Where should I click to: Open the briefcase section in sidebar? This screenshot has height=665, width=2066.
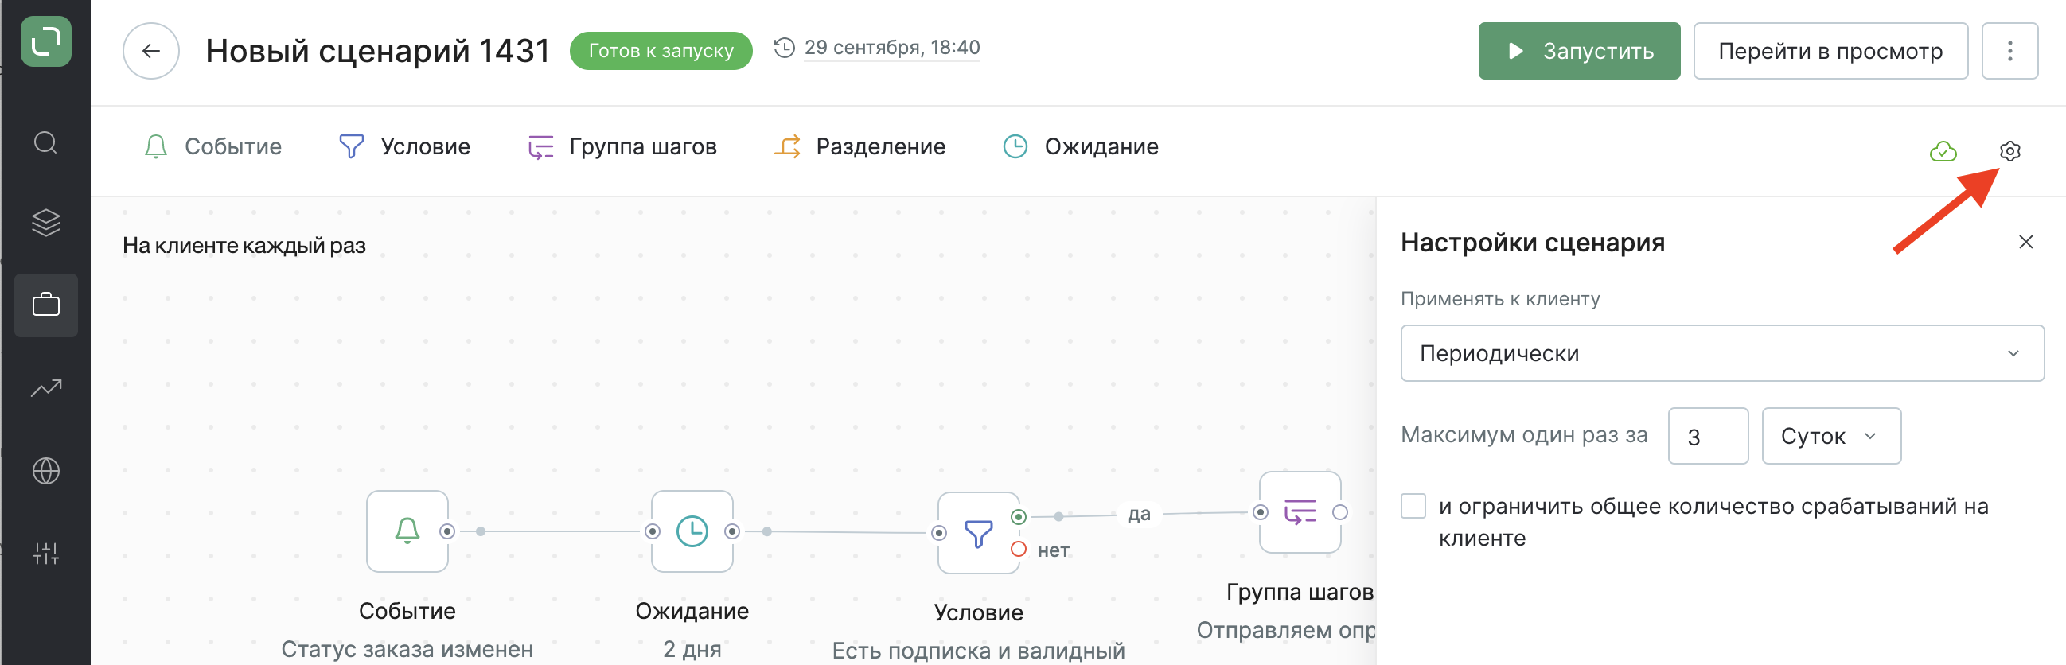click(45, 305)
